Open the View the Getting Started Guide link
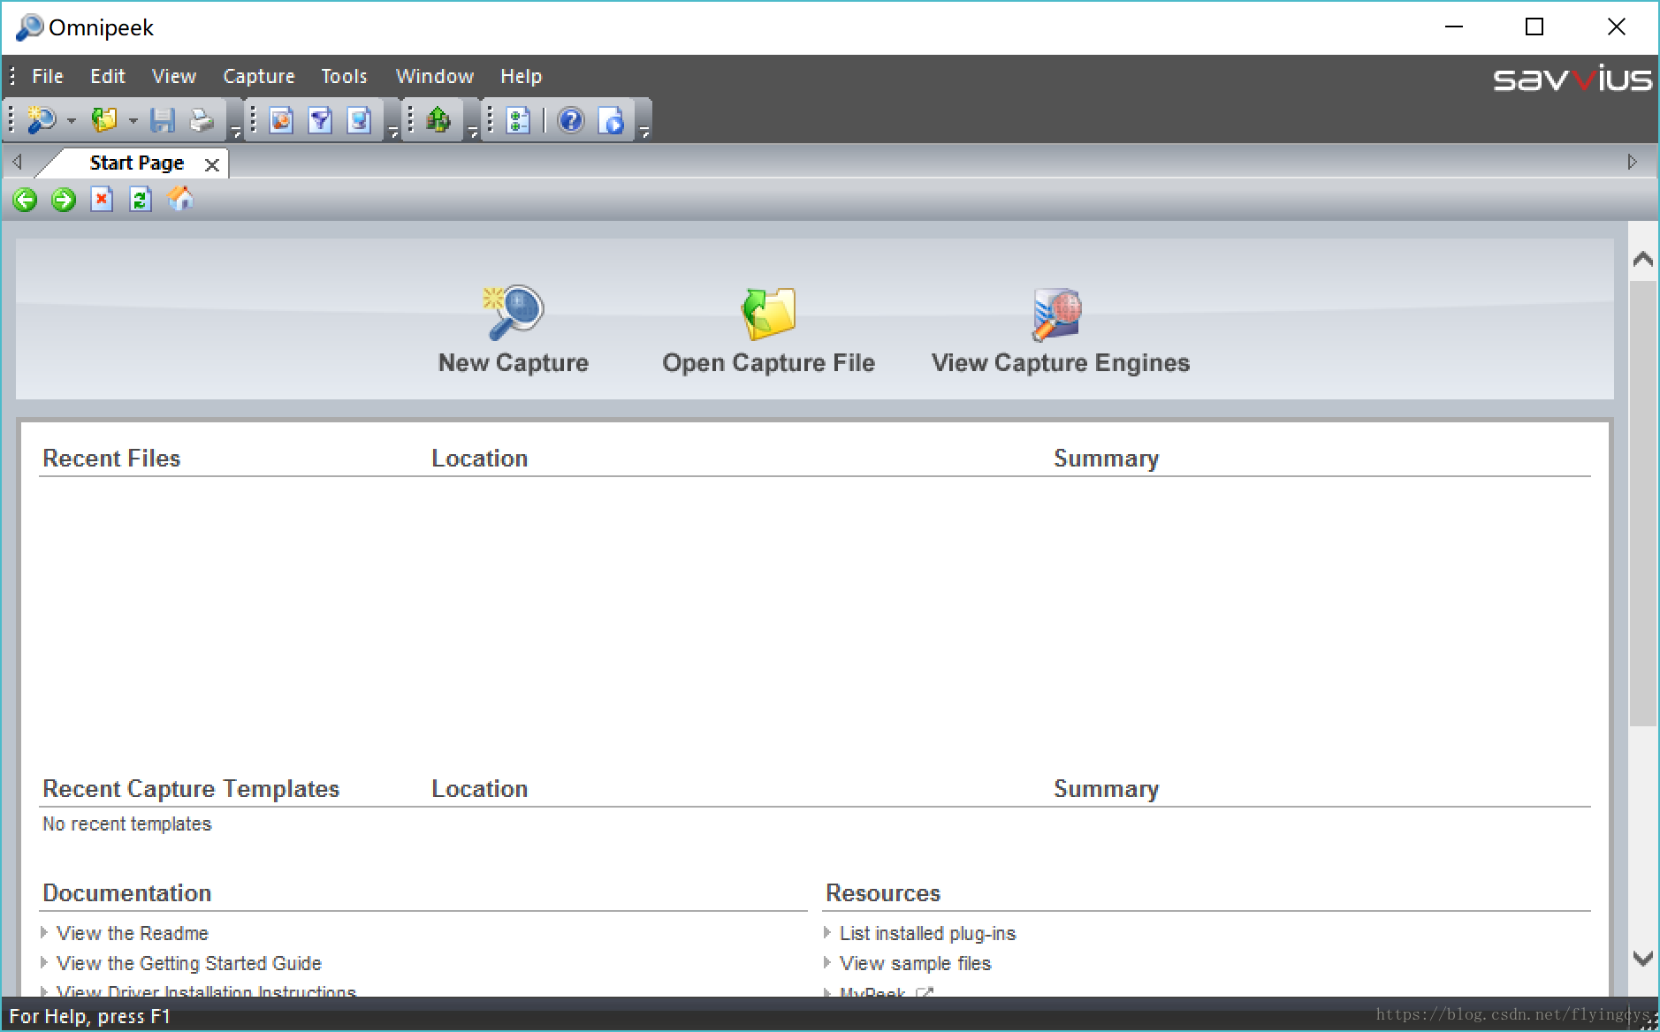This screenshot has height=1032, width=1660. tap(189, 963)
